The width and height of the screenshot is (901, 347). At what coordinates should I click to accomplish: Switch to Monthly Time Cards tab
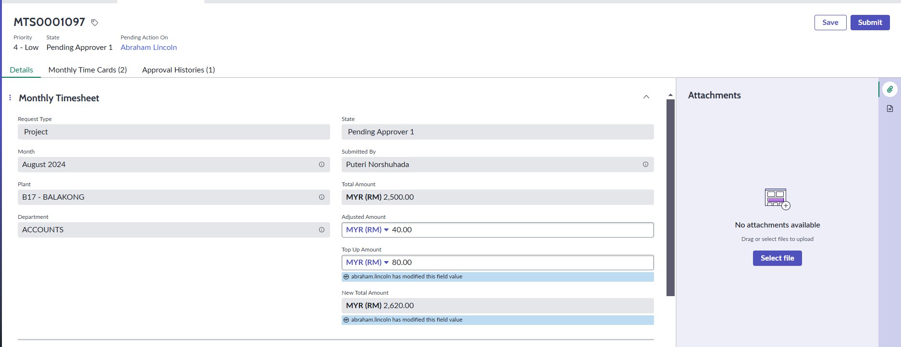coord(87,70)
